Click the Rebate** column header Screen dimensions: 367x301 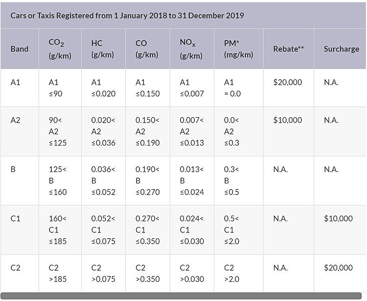coord(288,49)
